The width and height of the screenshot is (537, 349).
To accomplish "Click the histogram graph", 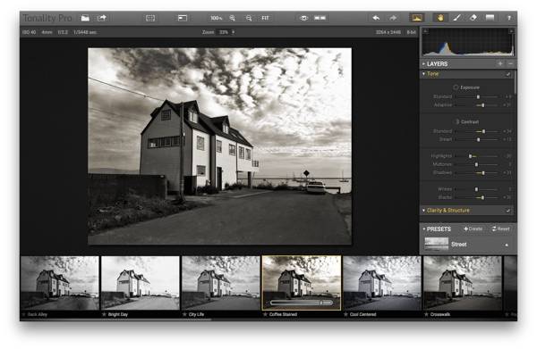I will pos(468,43).
